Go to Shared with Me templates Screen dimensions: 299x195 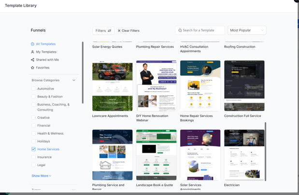click(47, 60)
